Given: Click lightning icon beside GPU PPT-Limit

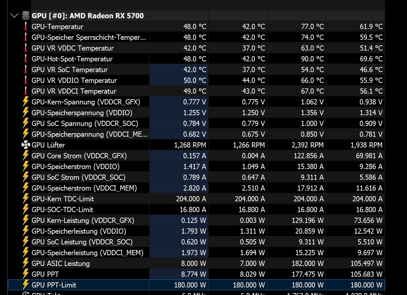Looking at the screenshot, I should click(25, 285).
